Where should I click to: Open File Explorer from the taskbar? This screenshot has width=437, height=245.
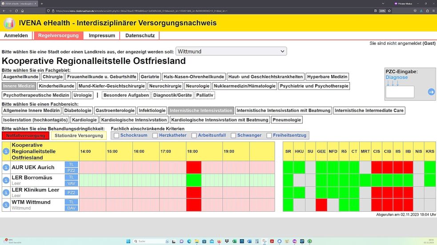pos(197,241)
